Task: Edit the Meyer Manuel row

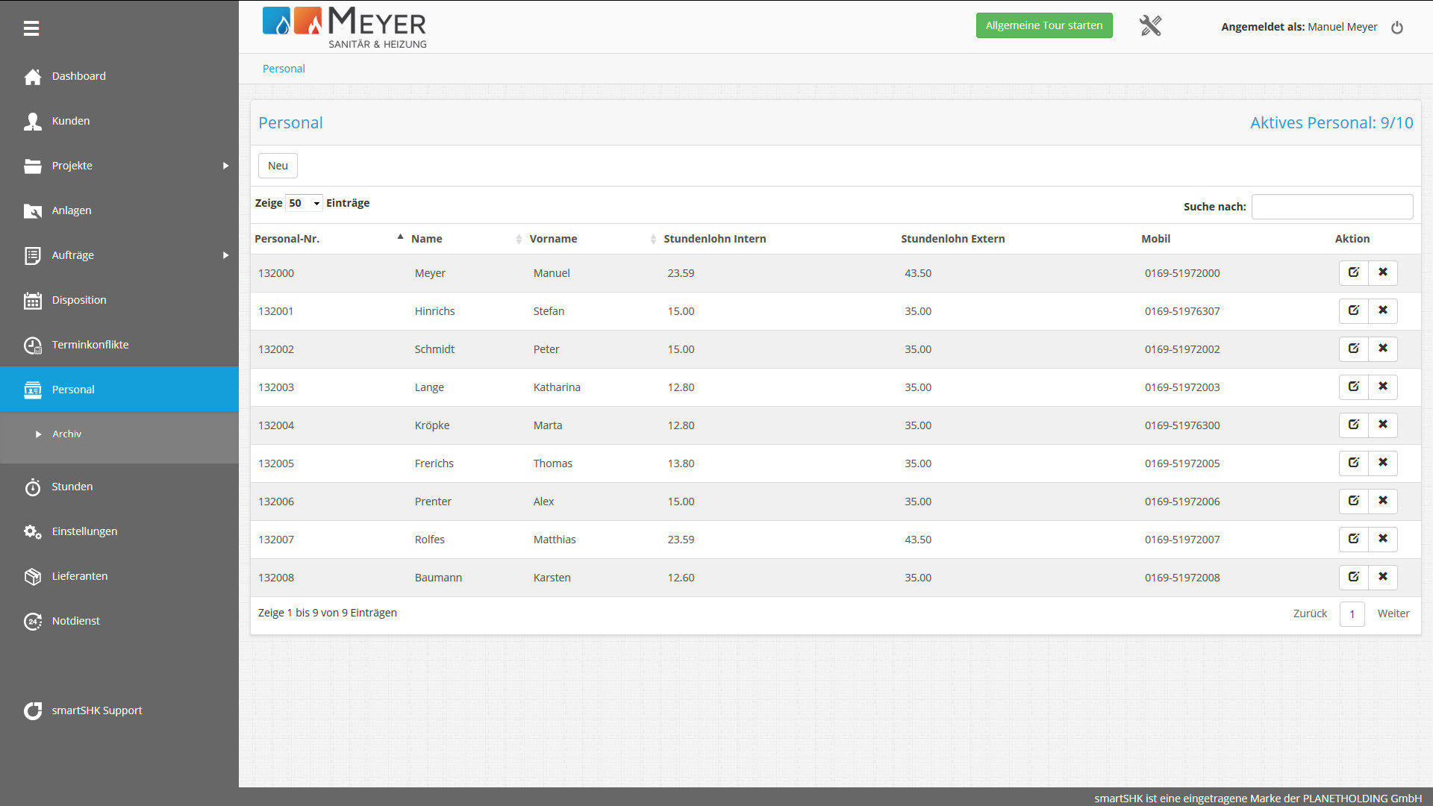Action: click(1353, 272)
